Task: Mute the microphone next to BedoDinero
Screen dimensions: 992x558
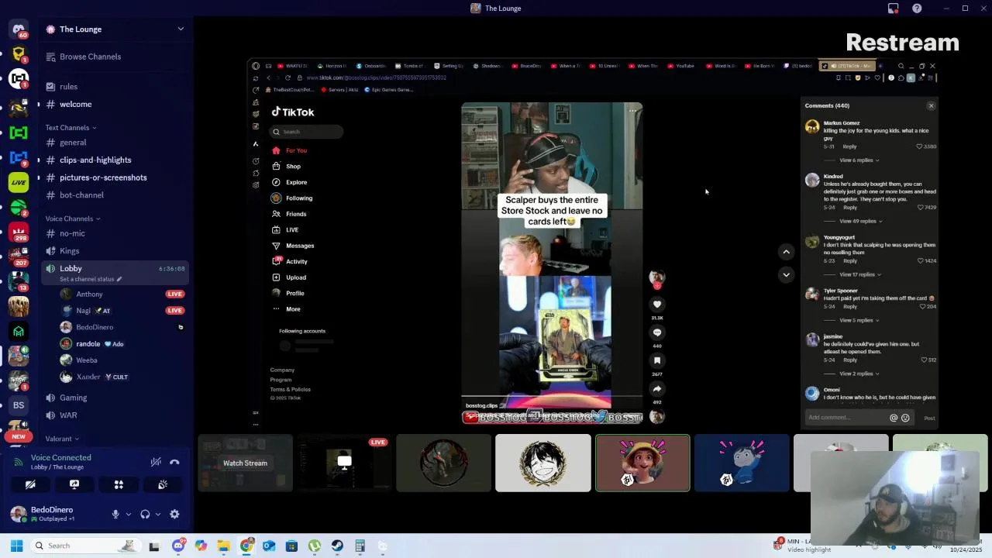Action: pos(115,514)
